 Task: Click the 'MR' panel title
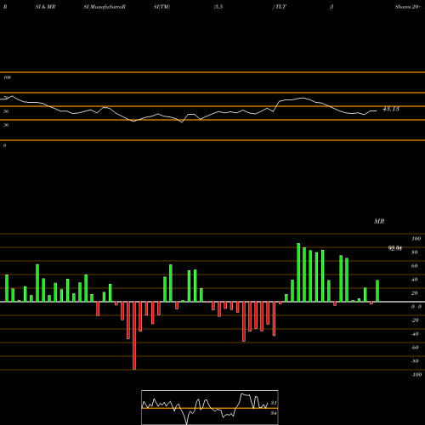click(379, 221)
